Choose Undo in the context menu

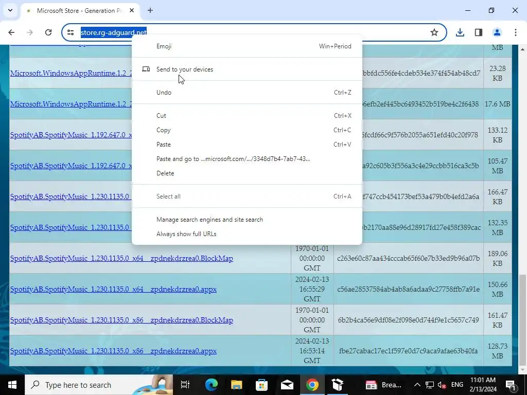click(x=247, y=93)
